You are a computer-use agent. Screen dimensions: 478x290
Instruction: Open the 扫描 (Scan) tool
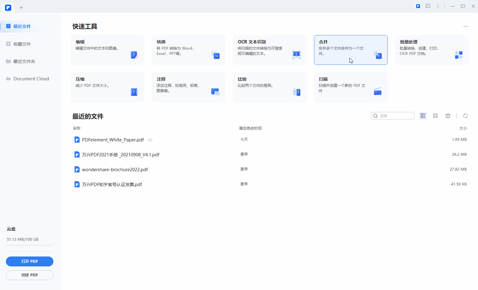[351, 87]
